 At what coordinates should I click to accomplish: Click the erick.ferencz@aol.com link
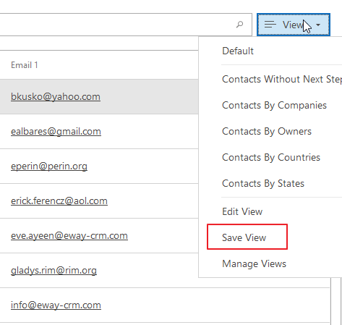pyautogui.click(x=59, y=201)
